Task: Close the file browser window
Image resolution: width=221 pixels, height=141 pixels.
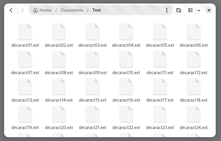Action: click(209, 10)
